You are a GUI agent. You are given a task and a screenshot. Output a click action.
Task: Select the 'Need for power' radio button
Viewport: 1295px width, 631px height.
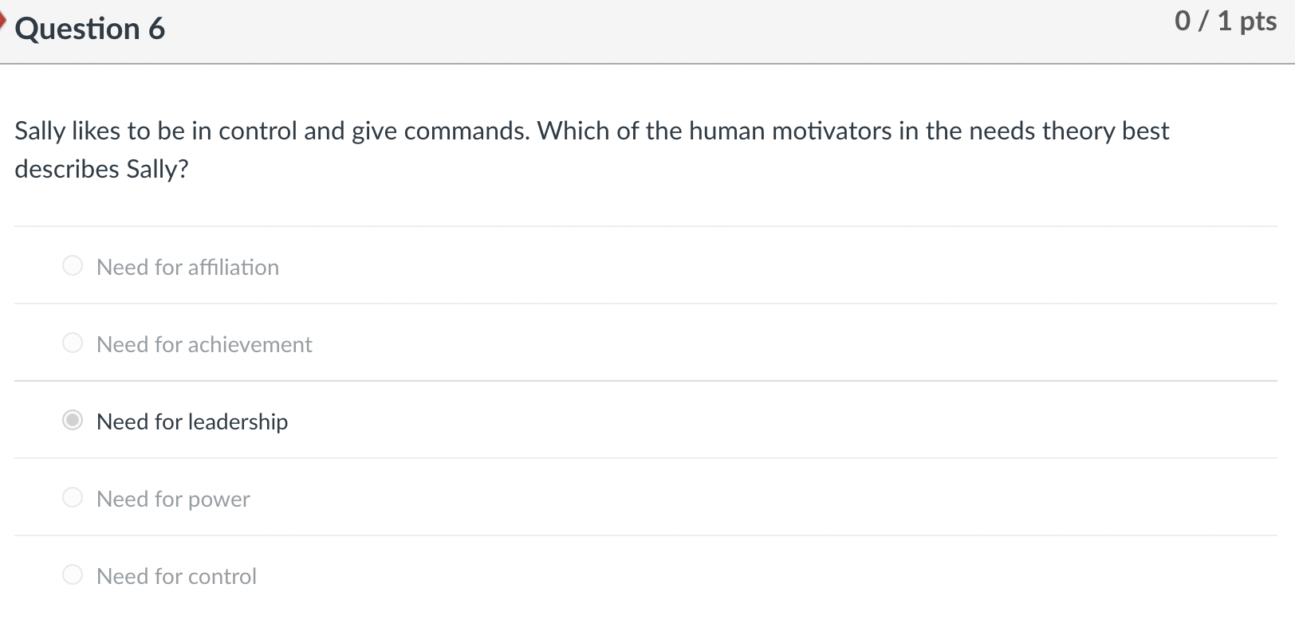pyautogui.click(x=72, y=497)
